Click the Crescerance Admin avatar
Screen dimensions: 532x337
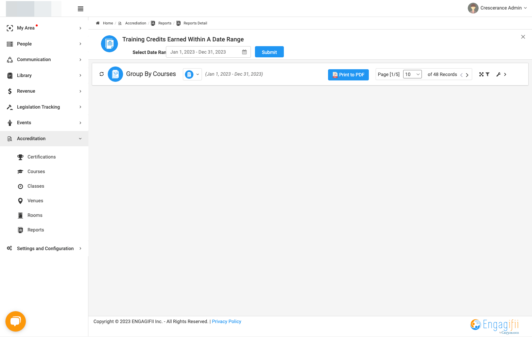(x=473, y=8)
